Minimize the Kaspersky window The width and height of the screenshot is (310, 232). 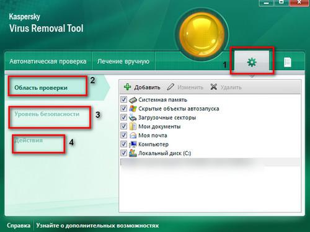[x=267, y=2]
